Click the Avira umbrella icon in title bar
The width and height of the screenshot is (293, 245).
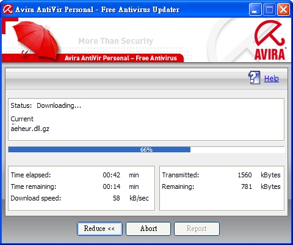click(8, 9)
